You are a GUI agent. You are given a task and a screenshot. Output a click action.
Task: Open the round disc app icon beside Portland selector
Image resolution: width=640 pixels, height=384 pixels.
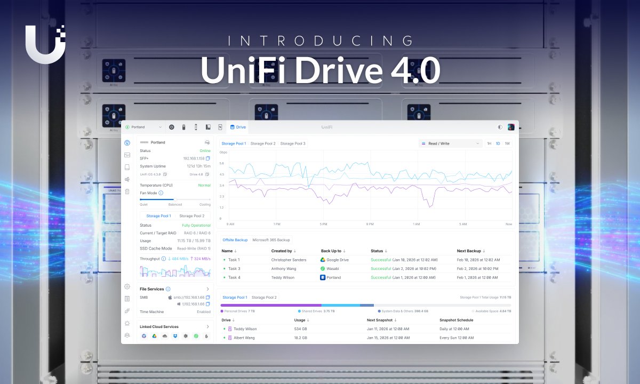tap(171, 127)
